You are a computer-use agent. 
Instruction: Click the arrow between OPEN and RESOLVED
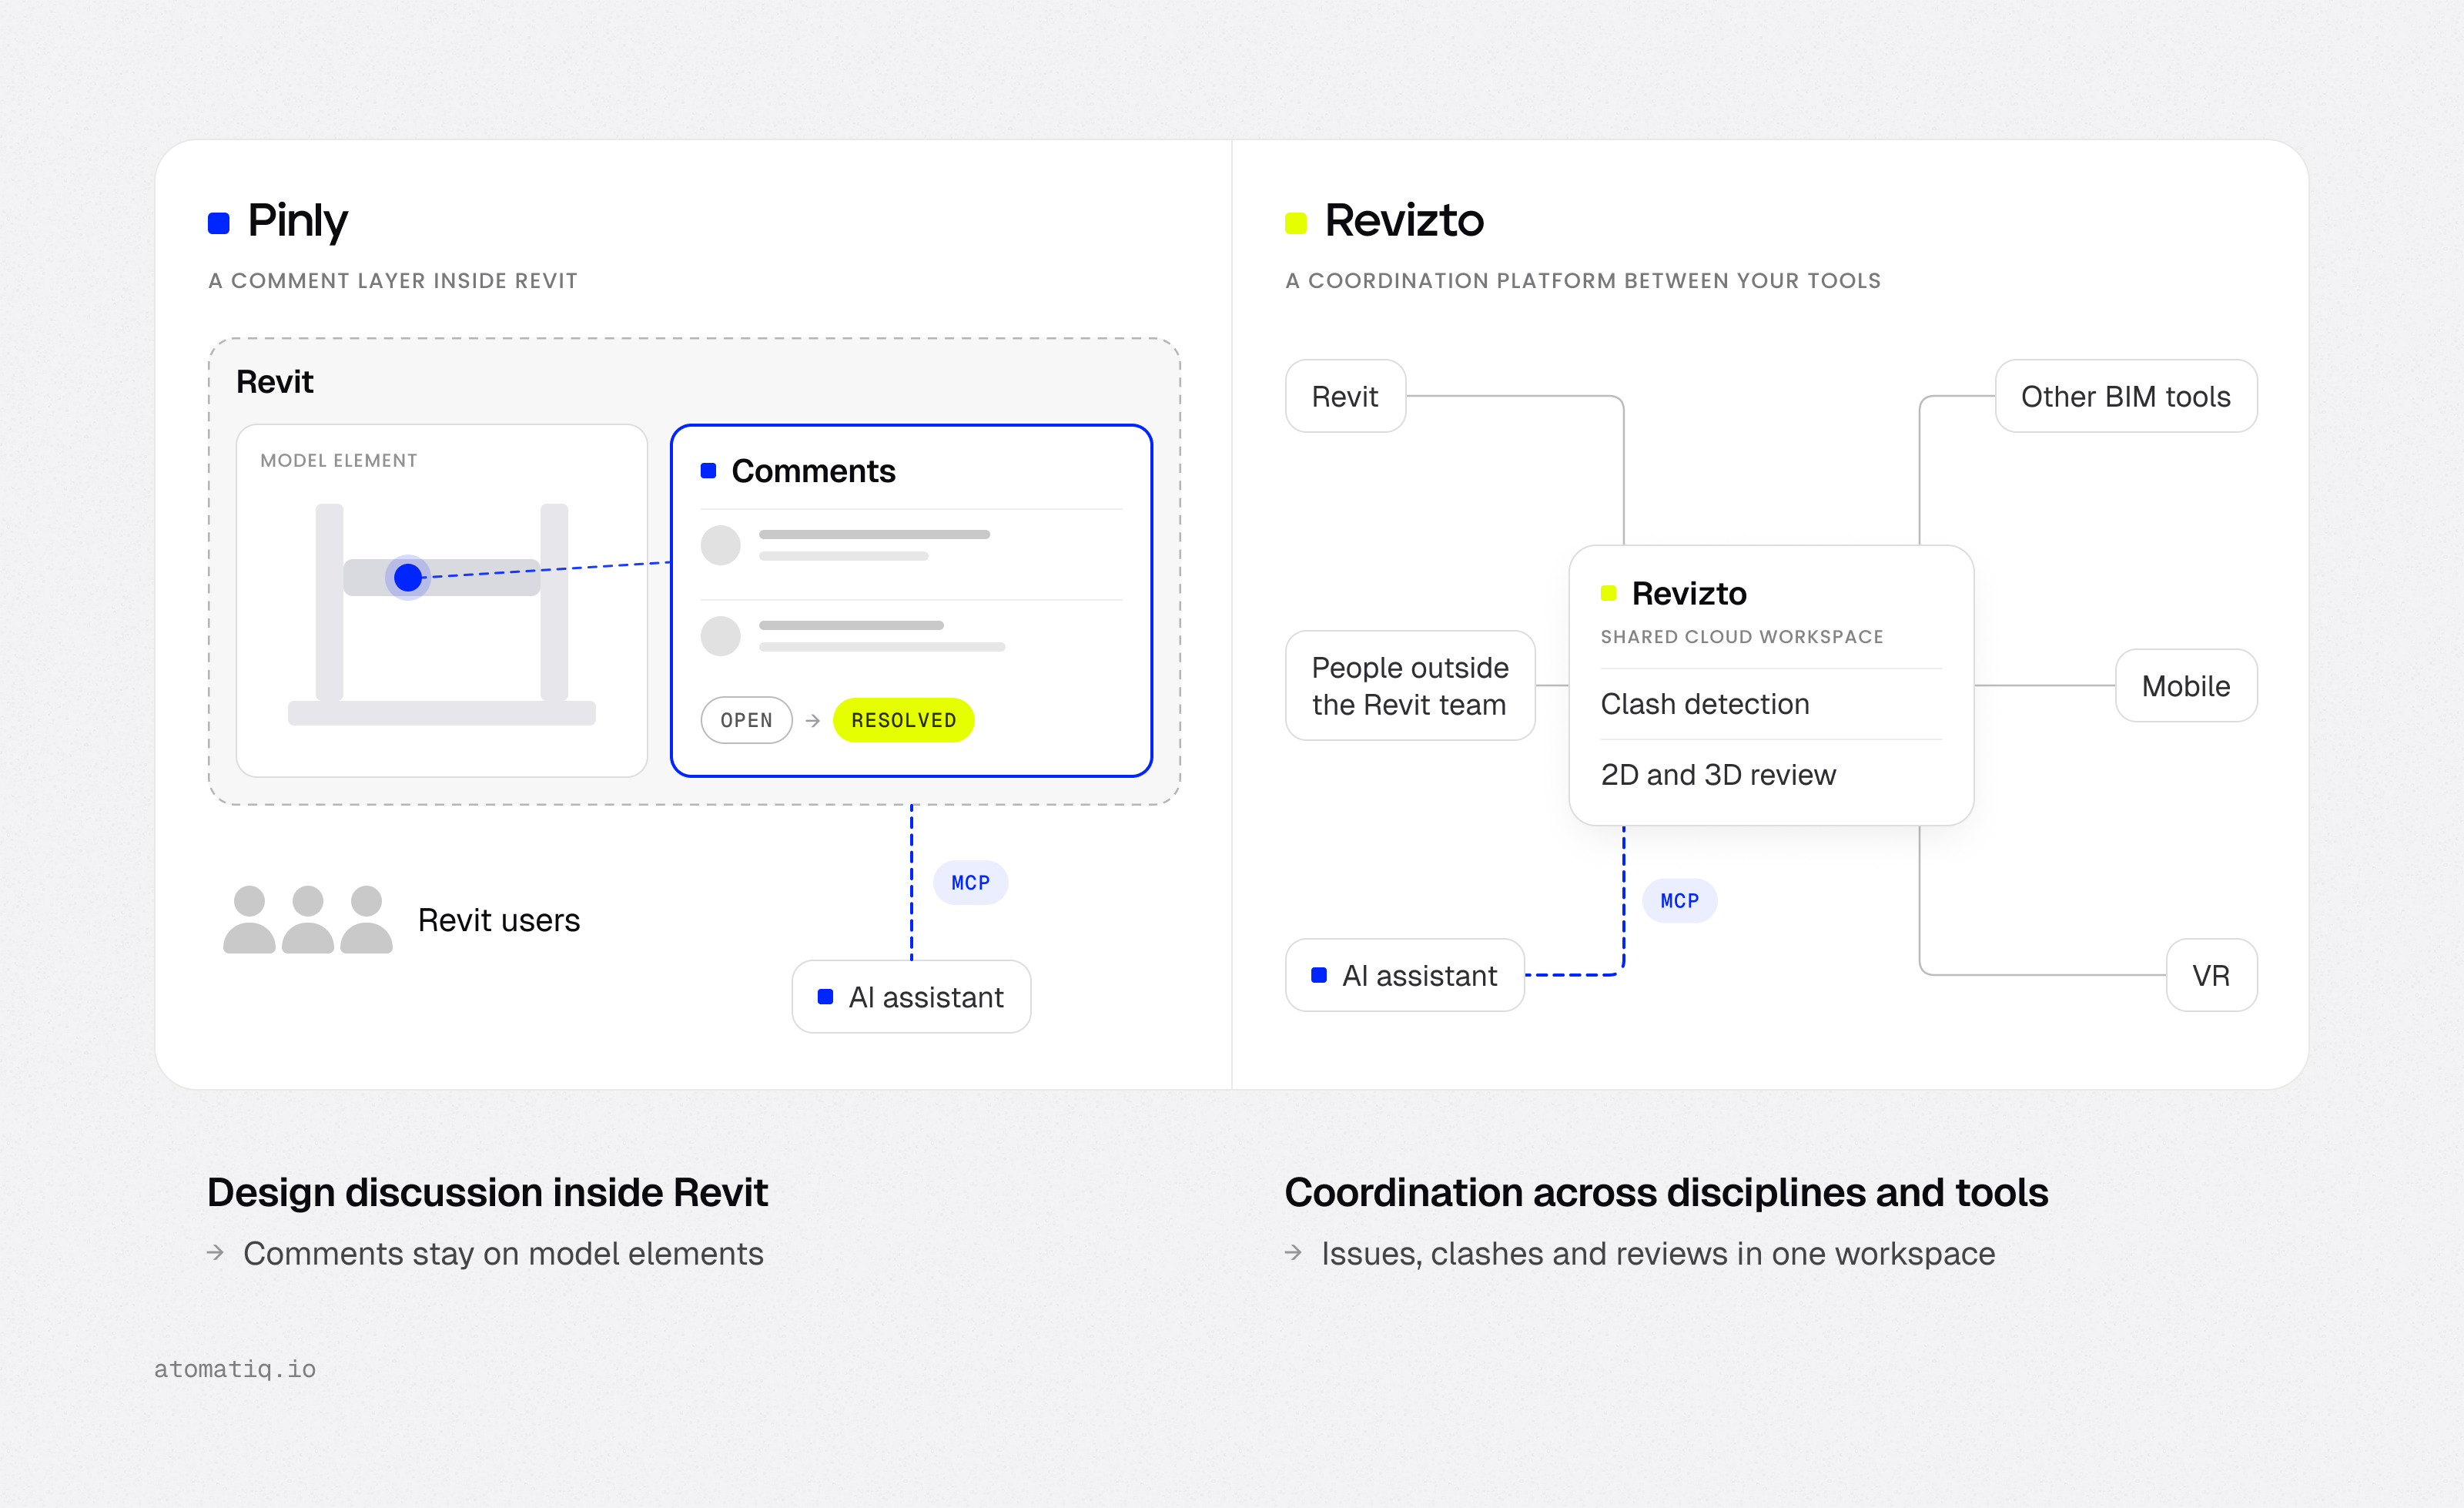(813, 720)
